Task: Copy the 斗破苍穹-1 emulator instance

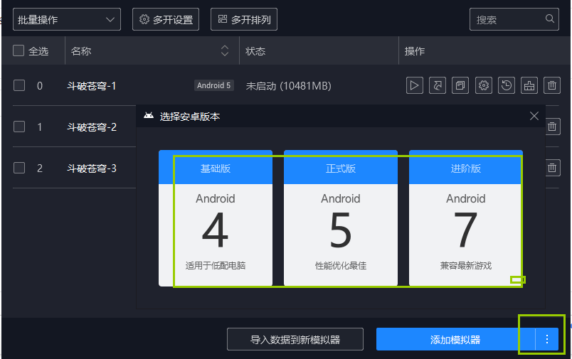Action: (x=460, y=85)
